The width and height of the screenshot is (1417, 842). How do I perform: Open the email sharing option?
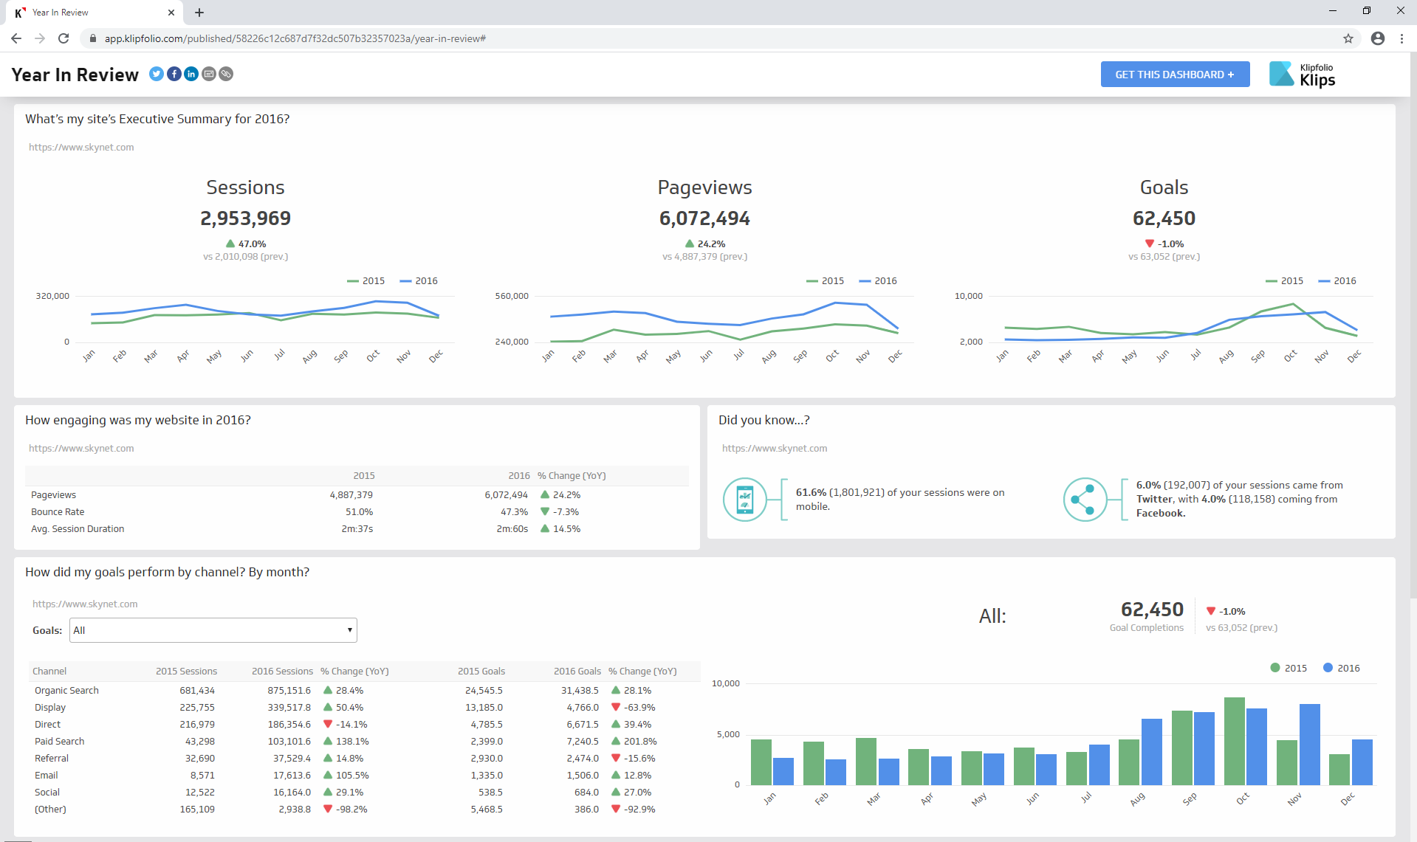[x=209, y=74]
